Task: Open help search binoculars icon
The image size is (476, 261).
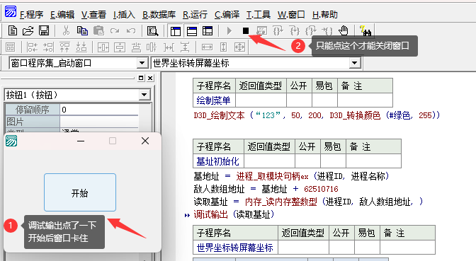Action: tap(365, 30)
